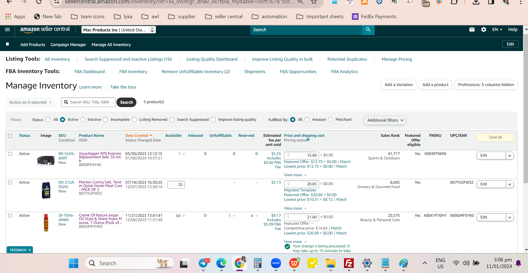Click the Save all button
Viewport: 528px width, 273px height.
point(495,137)
